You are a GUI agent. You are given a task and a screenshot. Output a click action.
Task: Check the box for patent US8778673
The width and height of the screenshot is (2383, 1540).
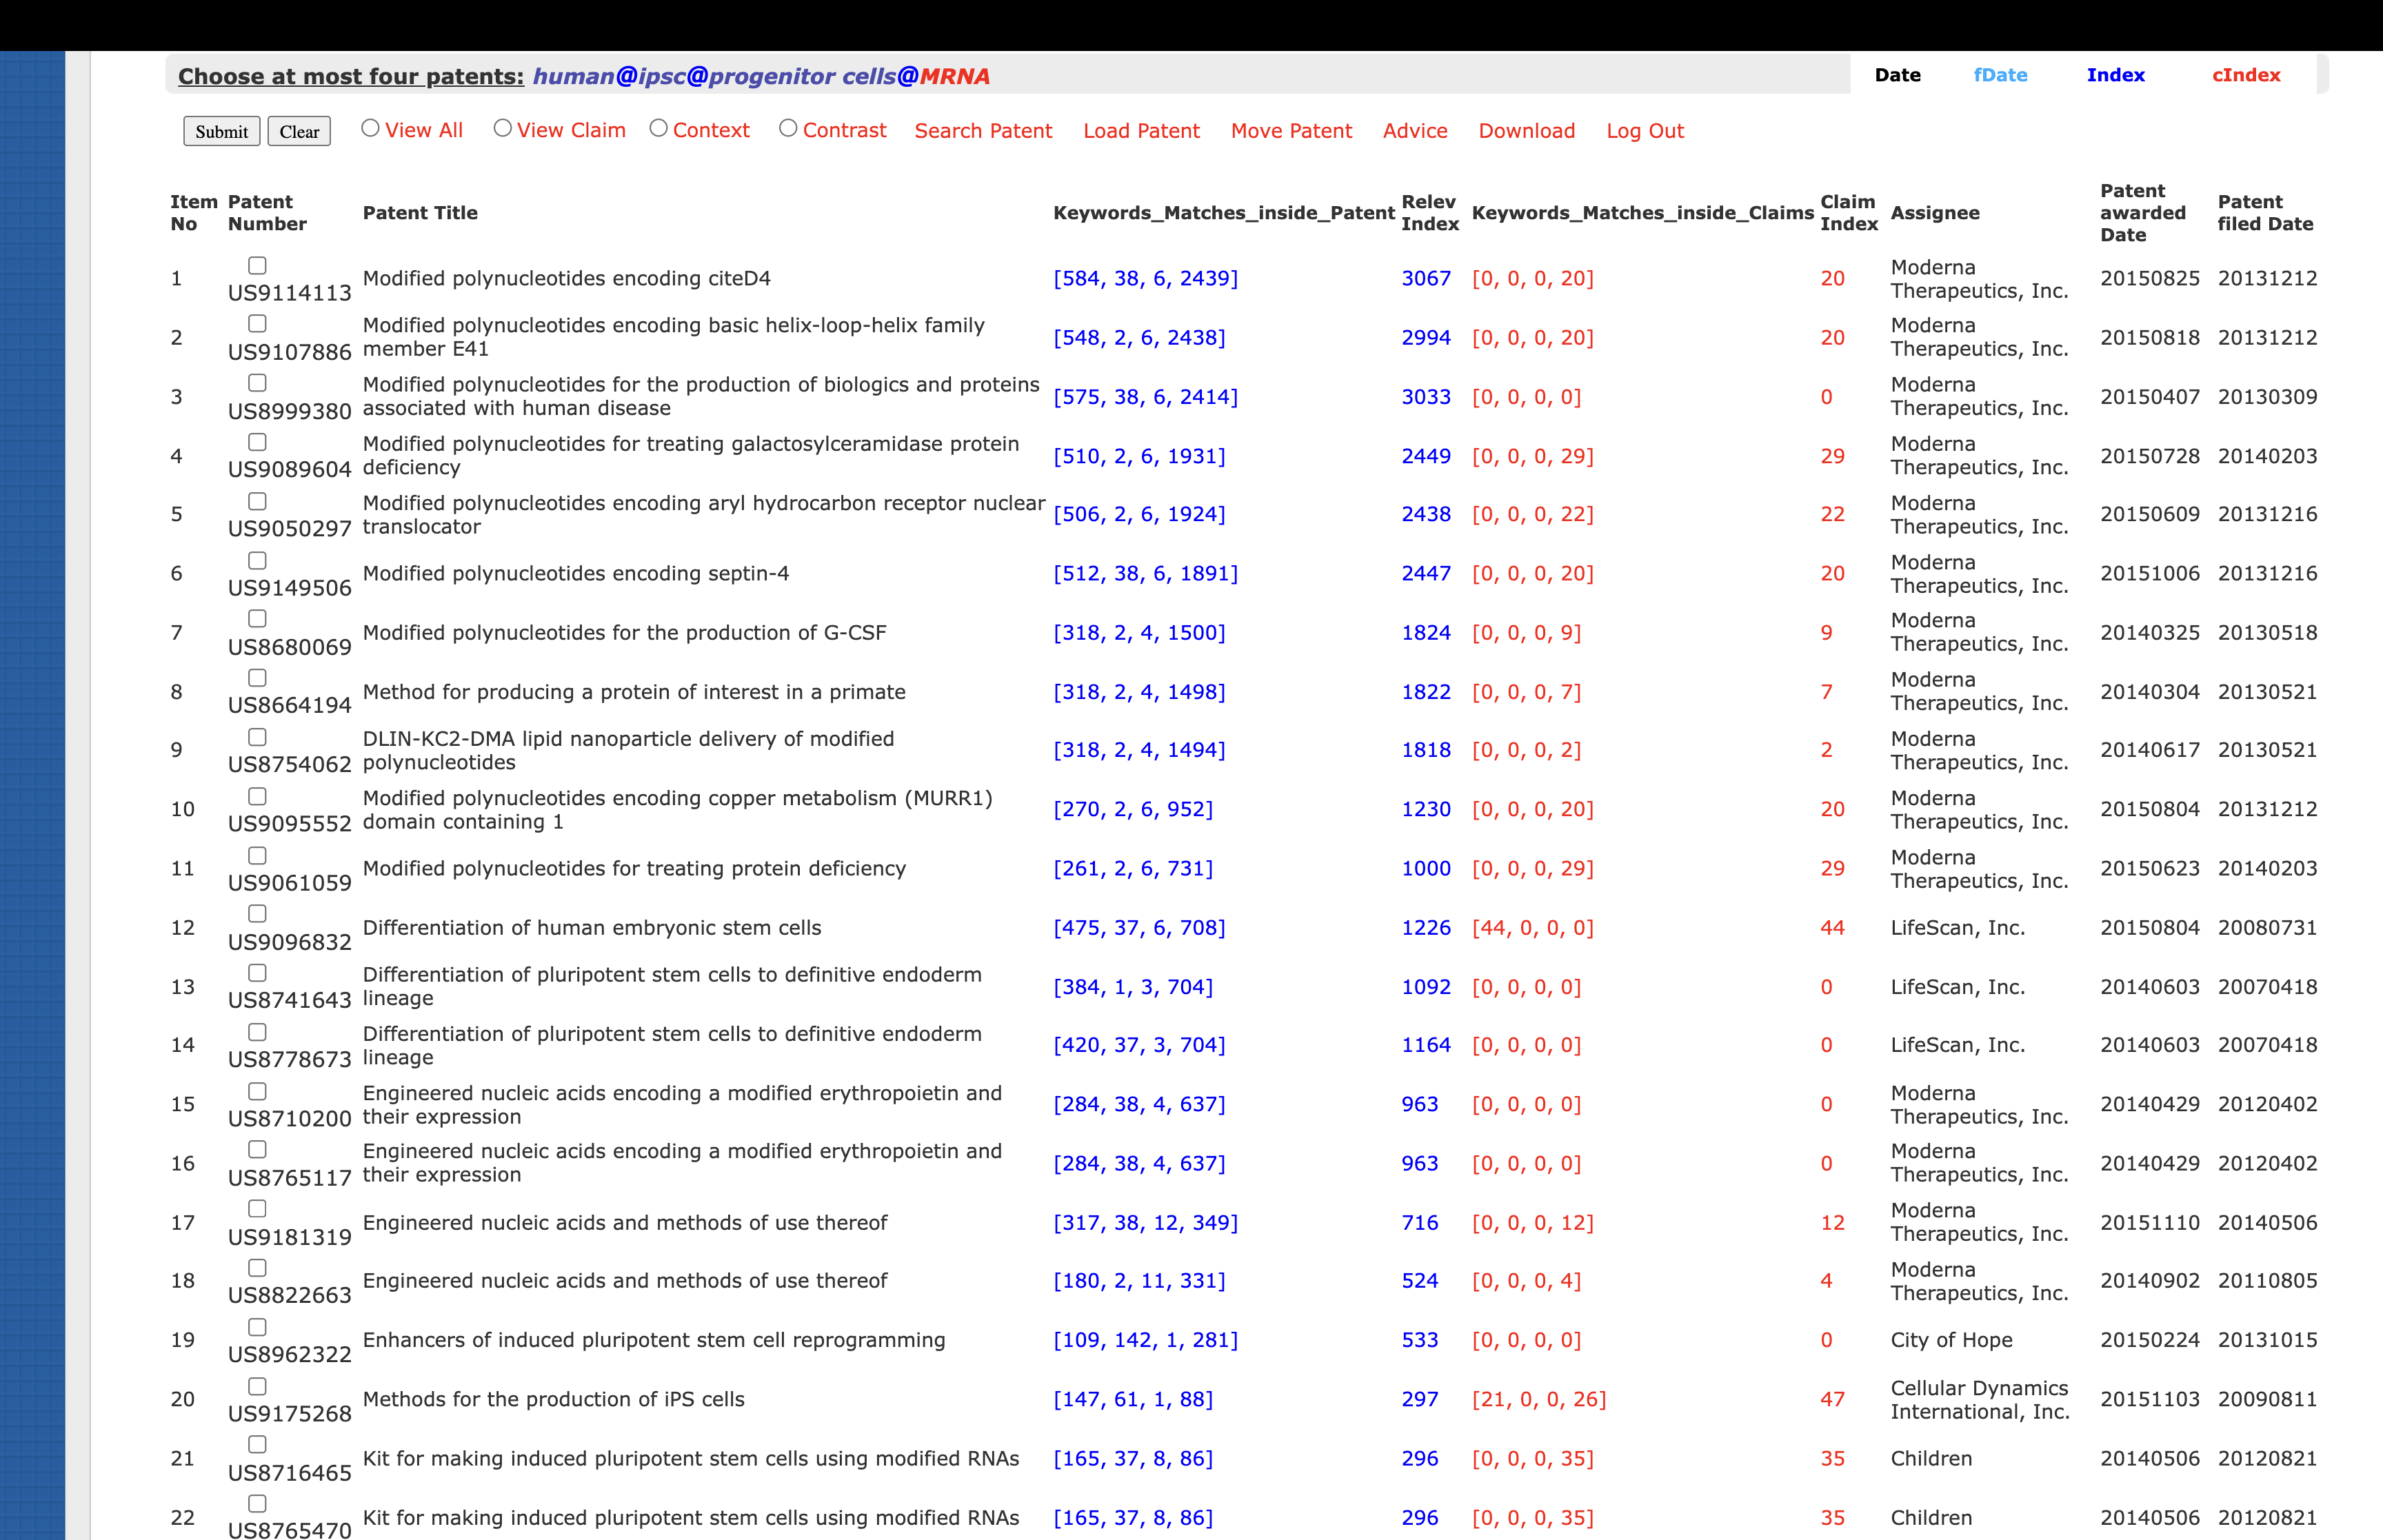tap(257, 1032)
